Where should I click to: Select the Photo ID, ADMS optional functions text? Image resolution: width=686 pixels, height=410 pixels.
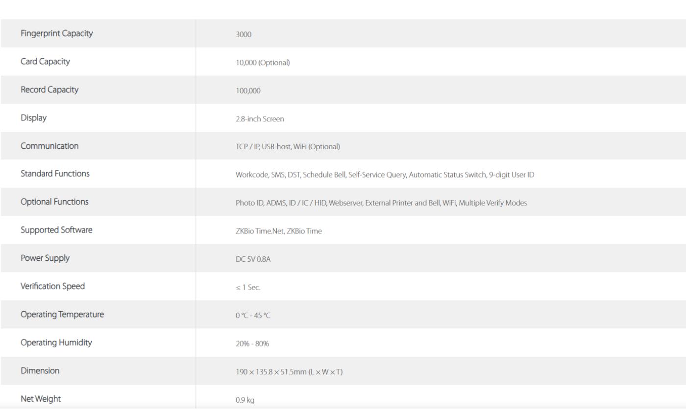pyautogui.click(x=381, y=203)
